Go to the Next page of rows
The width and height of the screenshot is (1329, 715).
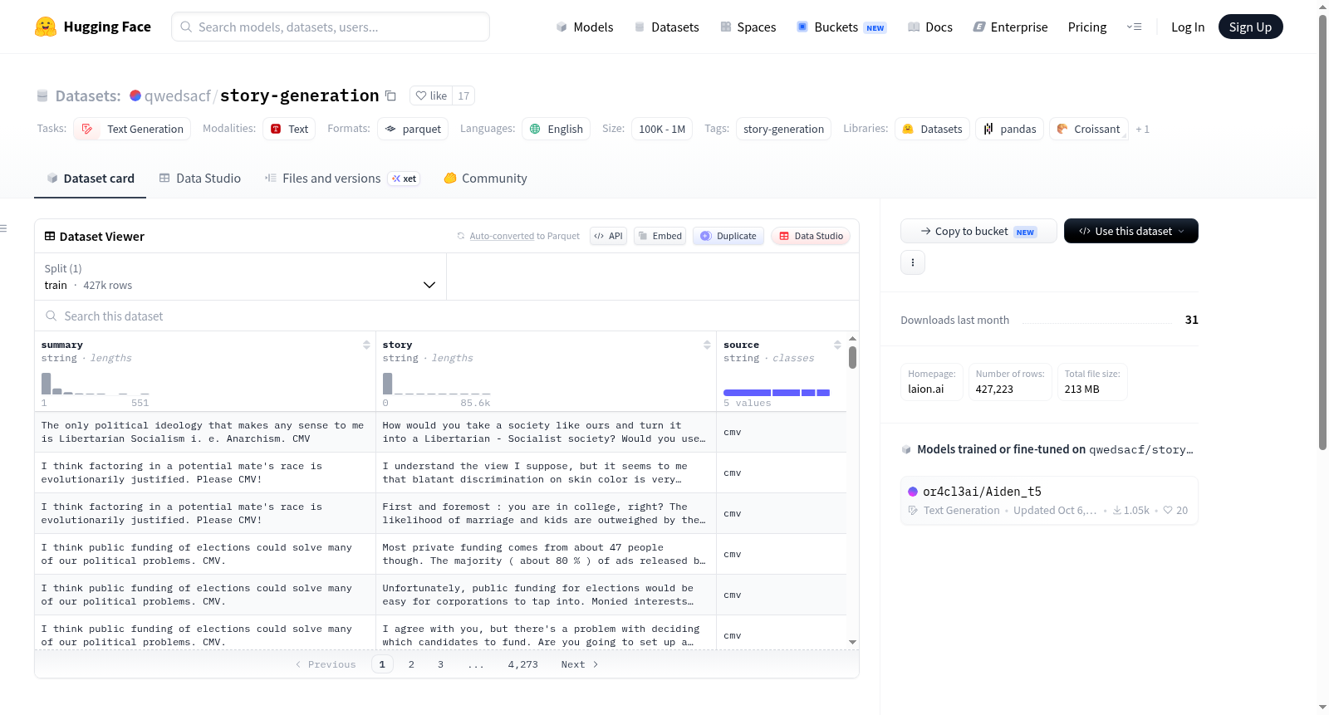(579, 664)
